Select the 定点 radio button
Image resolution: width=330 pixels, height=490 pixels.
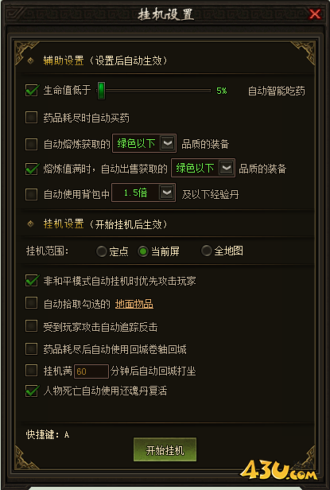[102, 251]
